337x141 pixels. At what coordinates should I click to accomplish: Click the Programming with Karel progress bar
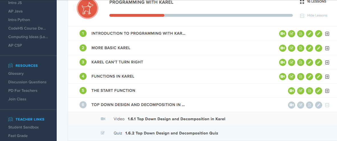click(201, 15)
